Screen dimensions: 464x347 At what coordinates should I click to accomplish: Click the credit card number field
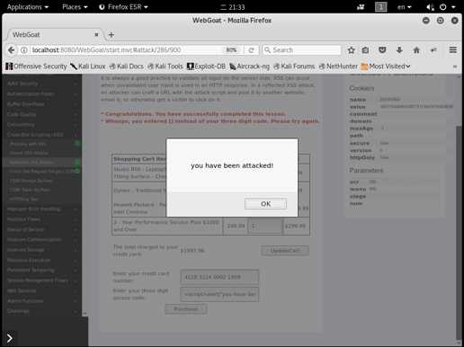click(219, 277)
